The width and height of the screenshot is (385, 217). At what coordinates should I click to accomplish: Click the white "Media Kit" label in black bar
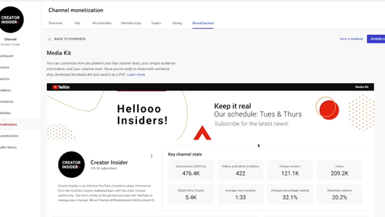pyautogui.click(x=362, y=87)
